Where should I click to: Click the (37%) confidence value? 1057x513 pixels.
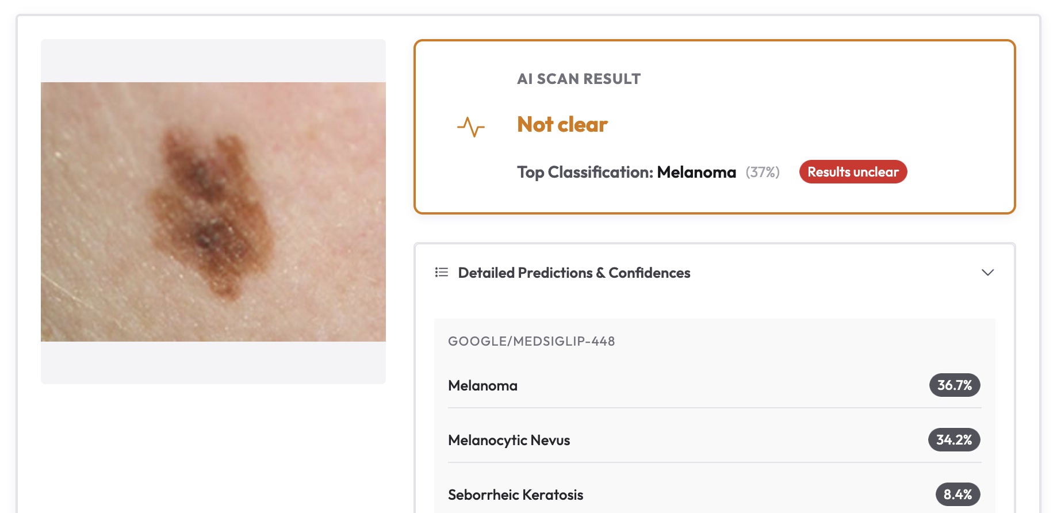763,173
